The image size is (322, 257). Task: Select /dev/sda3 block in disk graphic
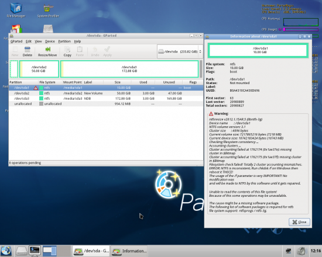click(129, 69)
